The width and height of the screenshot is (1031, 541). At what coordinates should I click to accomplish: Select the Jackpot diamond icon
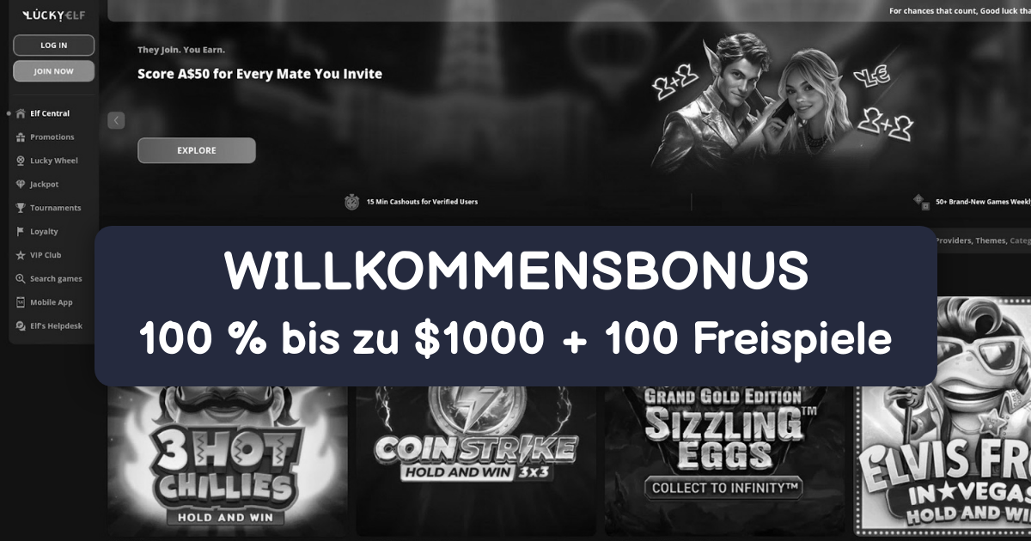pos(21,185)
